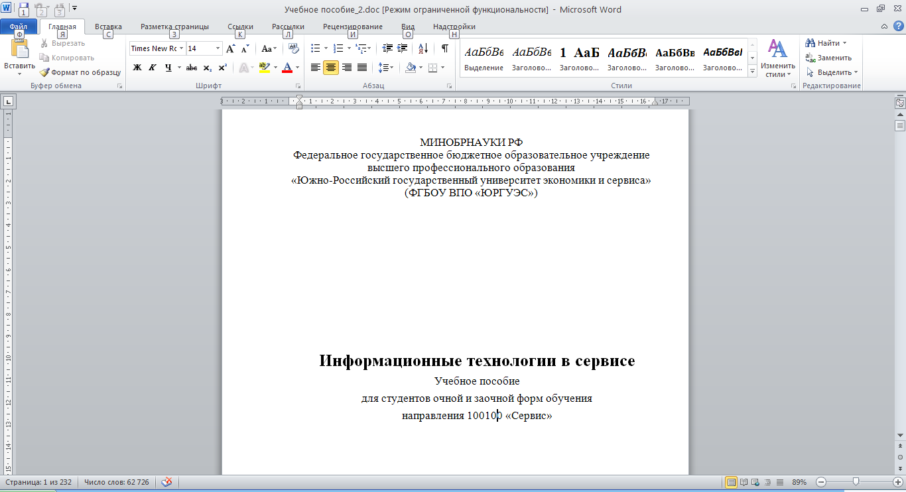Open font color dropdown arrow
The height and width of the screenshot is (492, 906).
coord(297,68)
